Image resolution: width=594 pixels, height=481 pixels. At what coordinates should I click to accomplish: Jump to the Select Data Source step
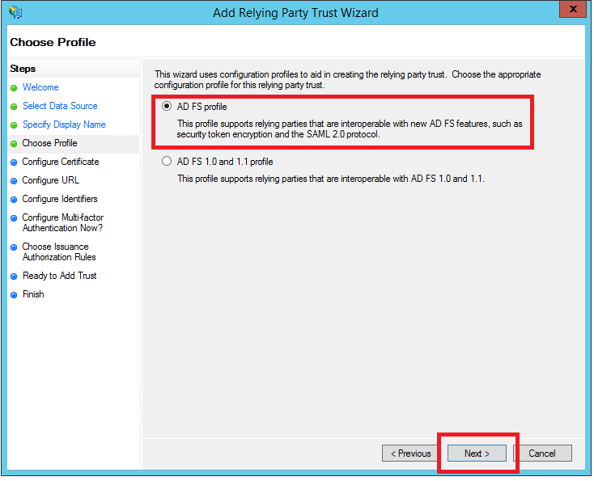(60, 106)
